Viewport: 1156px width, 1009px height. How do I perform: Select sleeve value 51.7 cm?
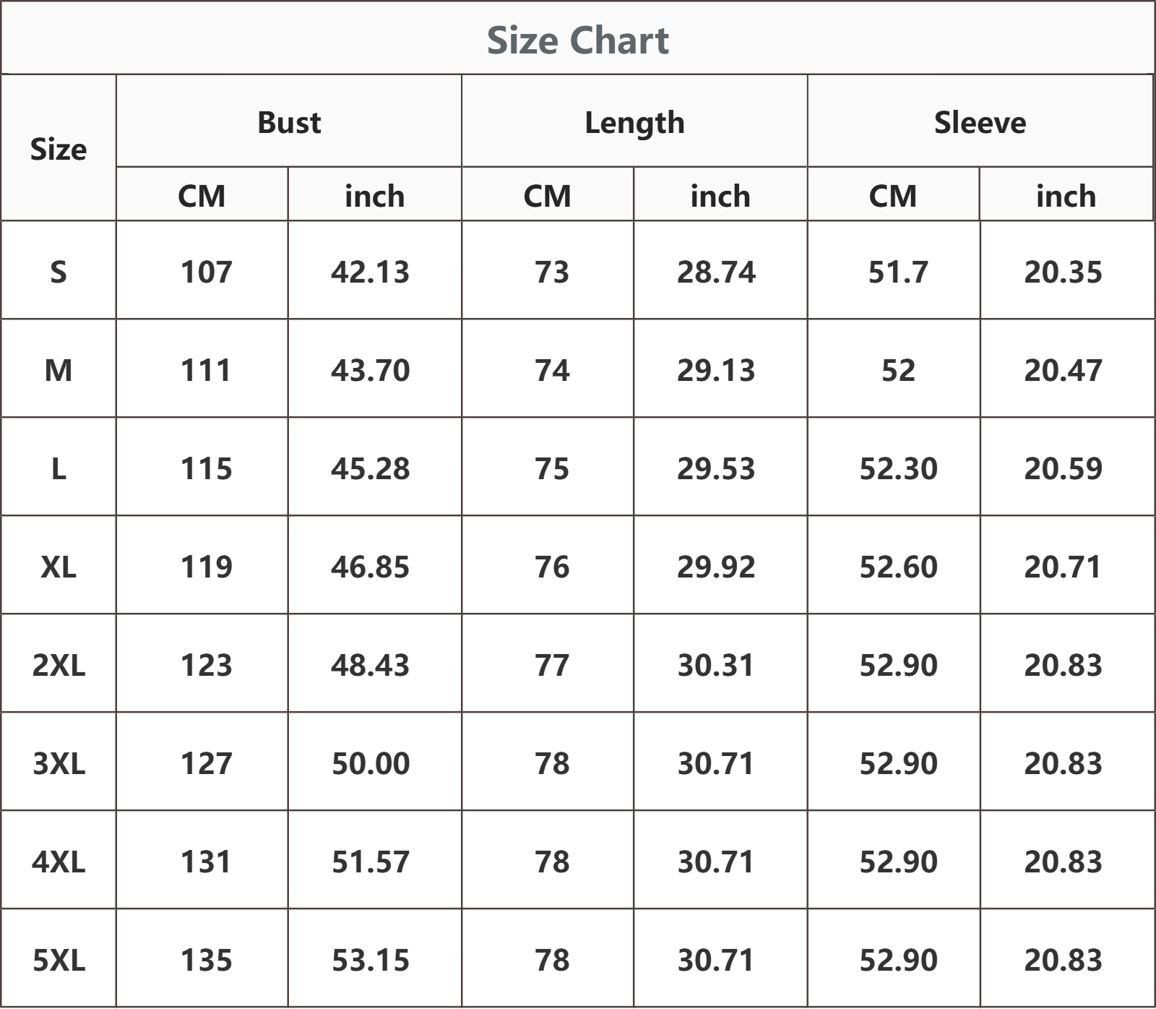(898, 272)
